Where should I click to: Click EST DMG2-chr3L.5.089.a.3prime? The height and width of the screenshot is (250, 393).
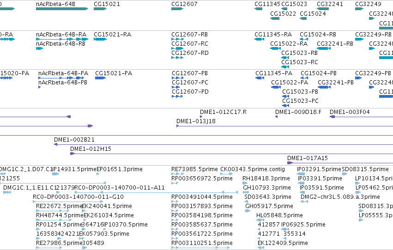pyautogui.click(x=304, y=202)
